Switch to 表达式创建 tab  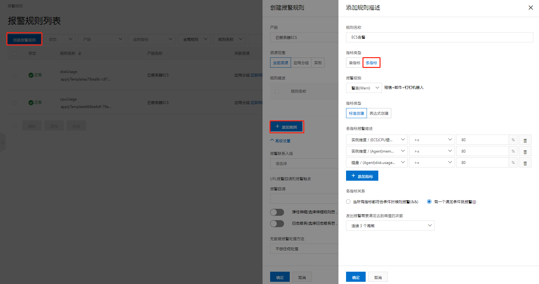point(379,113)
